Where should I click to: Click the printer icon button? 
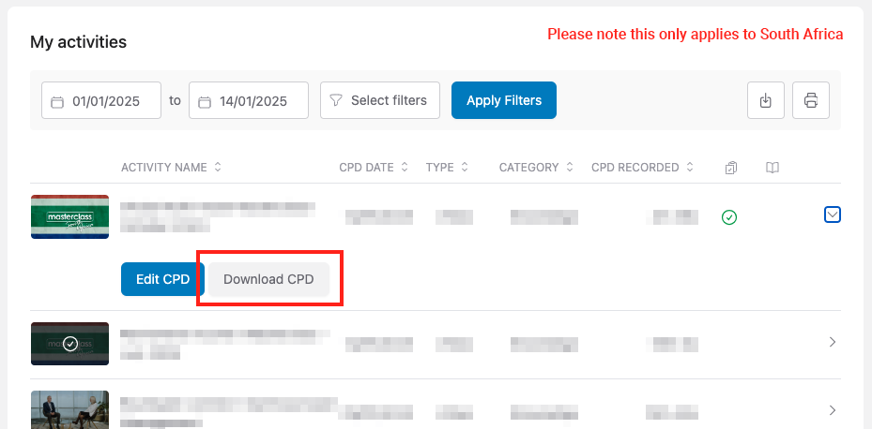coord(811,100)
